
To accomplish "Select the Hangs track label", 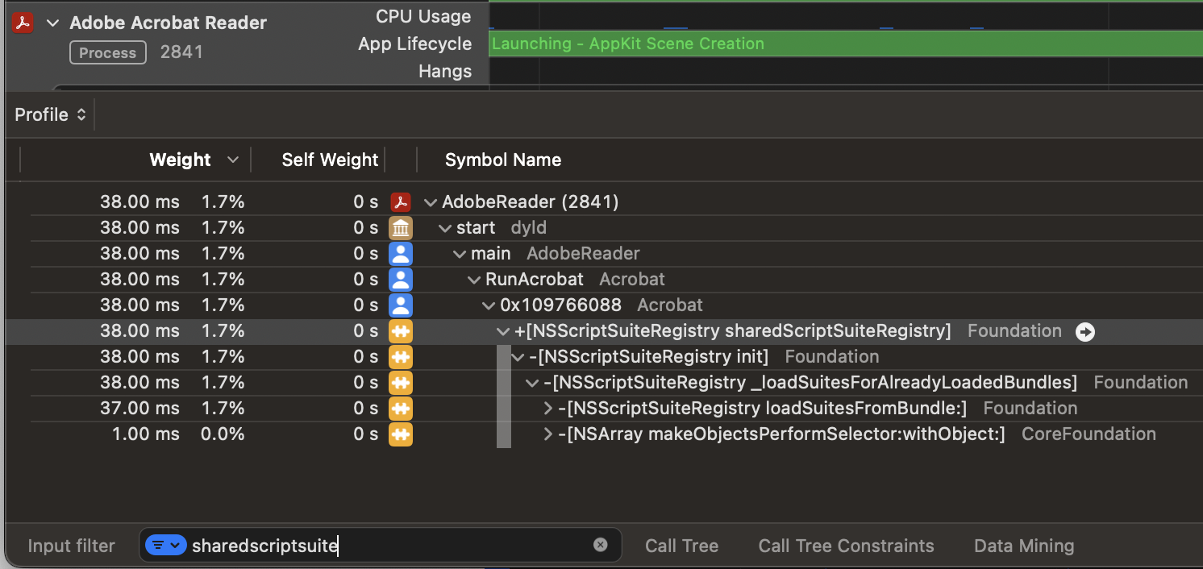I will tap(444, 71).
